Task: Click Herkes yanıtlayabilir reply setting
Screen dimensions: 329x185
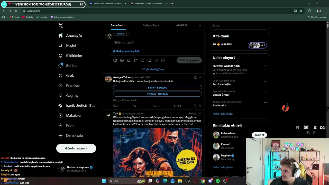Action: point(126,51)
